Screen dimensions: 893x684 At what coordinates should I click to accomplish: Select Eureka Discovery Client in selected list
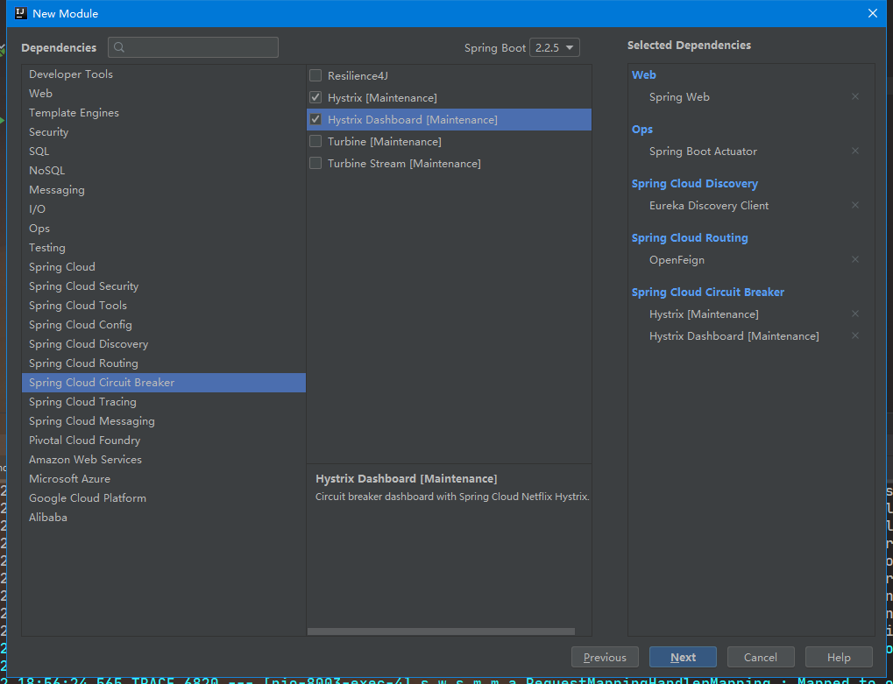point(709,206)
